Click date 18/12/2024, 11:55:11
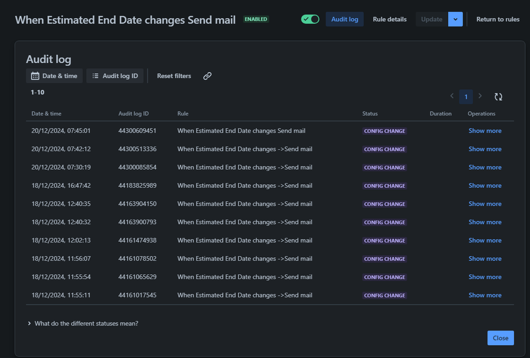The height and width of the screenshot is (358, 530). [61, 295]
